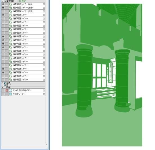155x150 pixels.
Task: Open properties arrow of topmost 選択範囲レイヤー_結合
Action: click(x=44, y=4)
